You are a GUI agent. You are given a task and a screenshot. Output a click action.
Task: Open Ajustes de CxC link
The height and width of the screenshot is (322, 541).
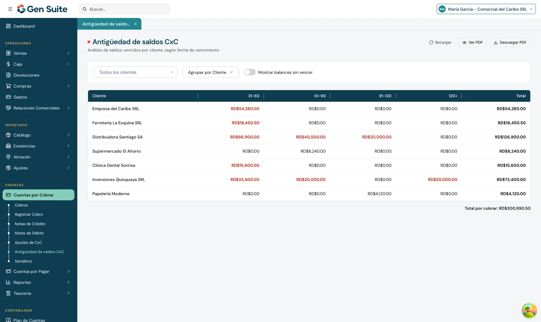pos(28,243)
